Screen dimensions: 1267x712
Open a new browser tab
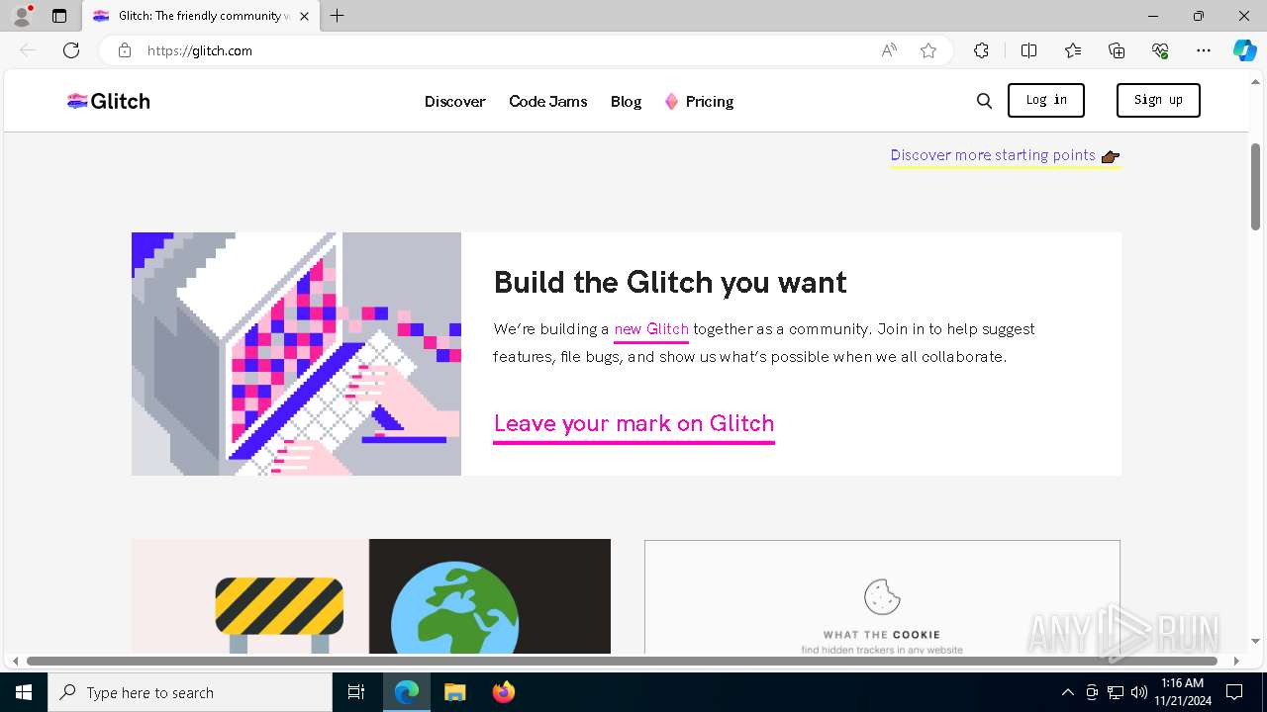tap(338, 16)
